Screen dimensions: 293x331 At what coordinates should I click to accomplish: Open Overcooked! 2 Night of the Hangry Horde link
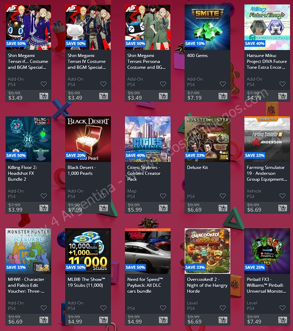click(207, 285)
